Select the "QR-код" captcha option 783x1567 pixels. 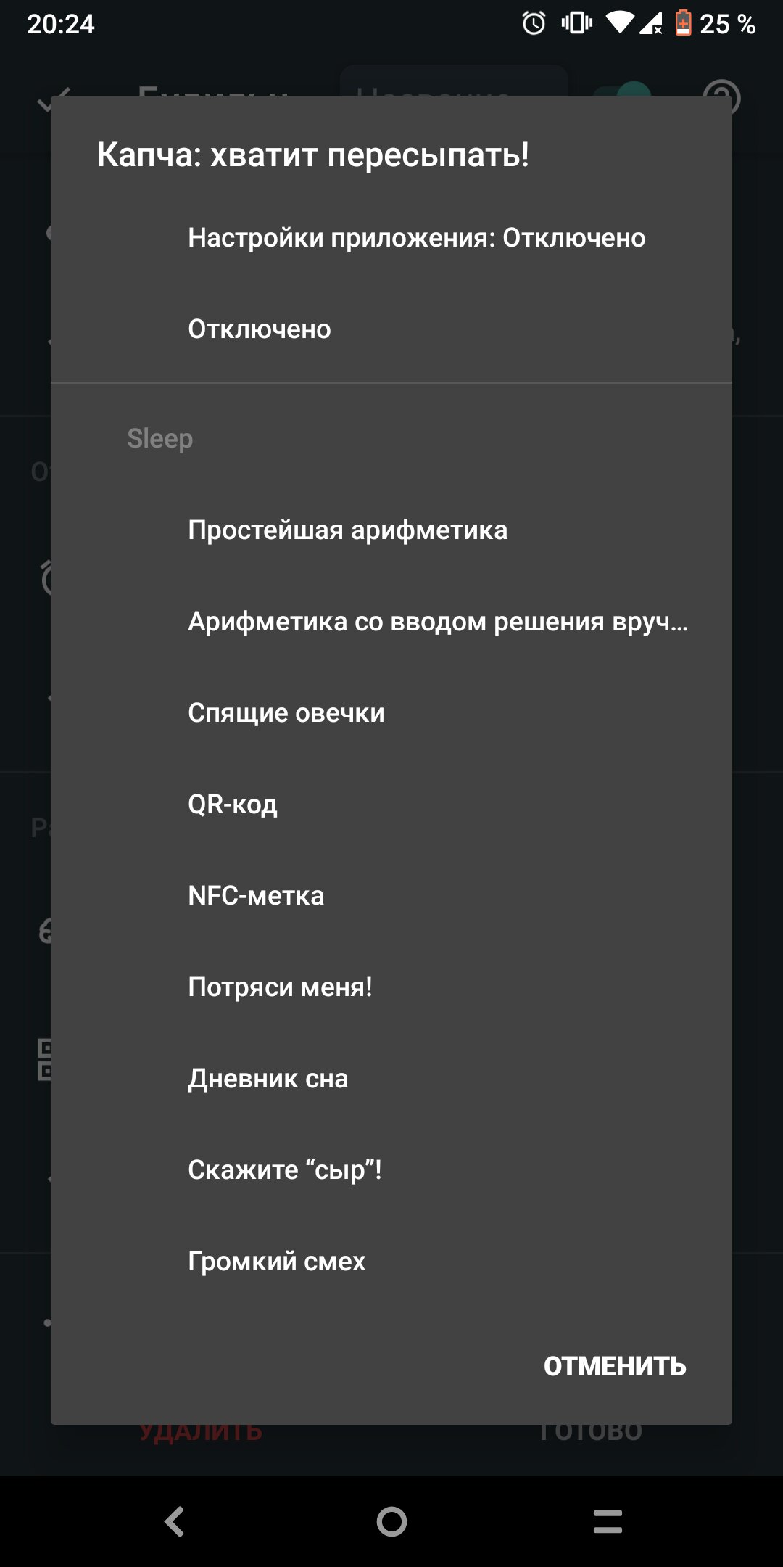[391, 805]
